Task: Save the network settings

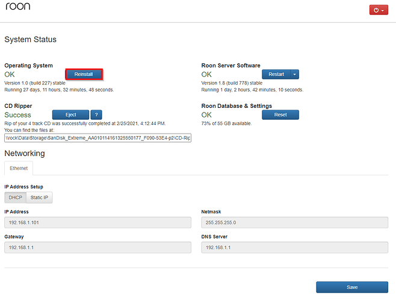Action: (352, 287)
